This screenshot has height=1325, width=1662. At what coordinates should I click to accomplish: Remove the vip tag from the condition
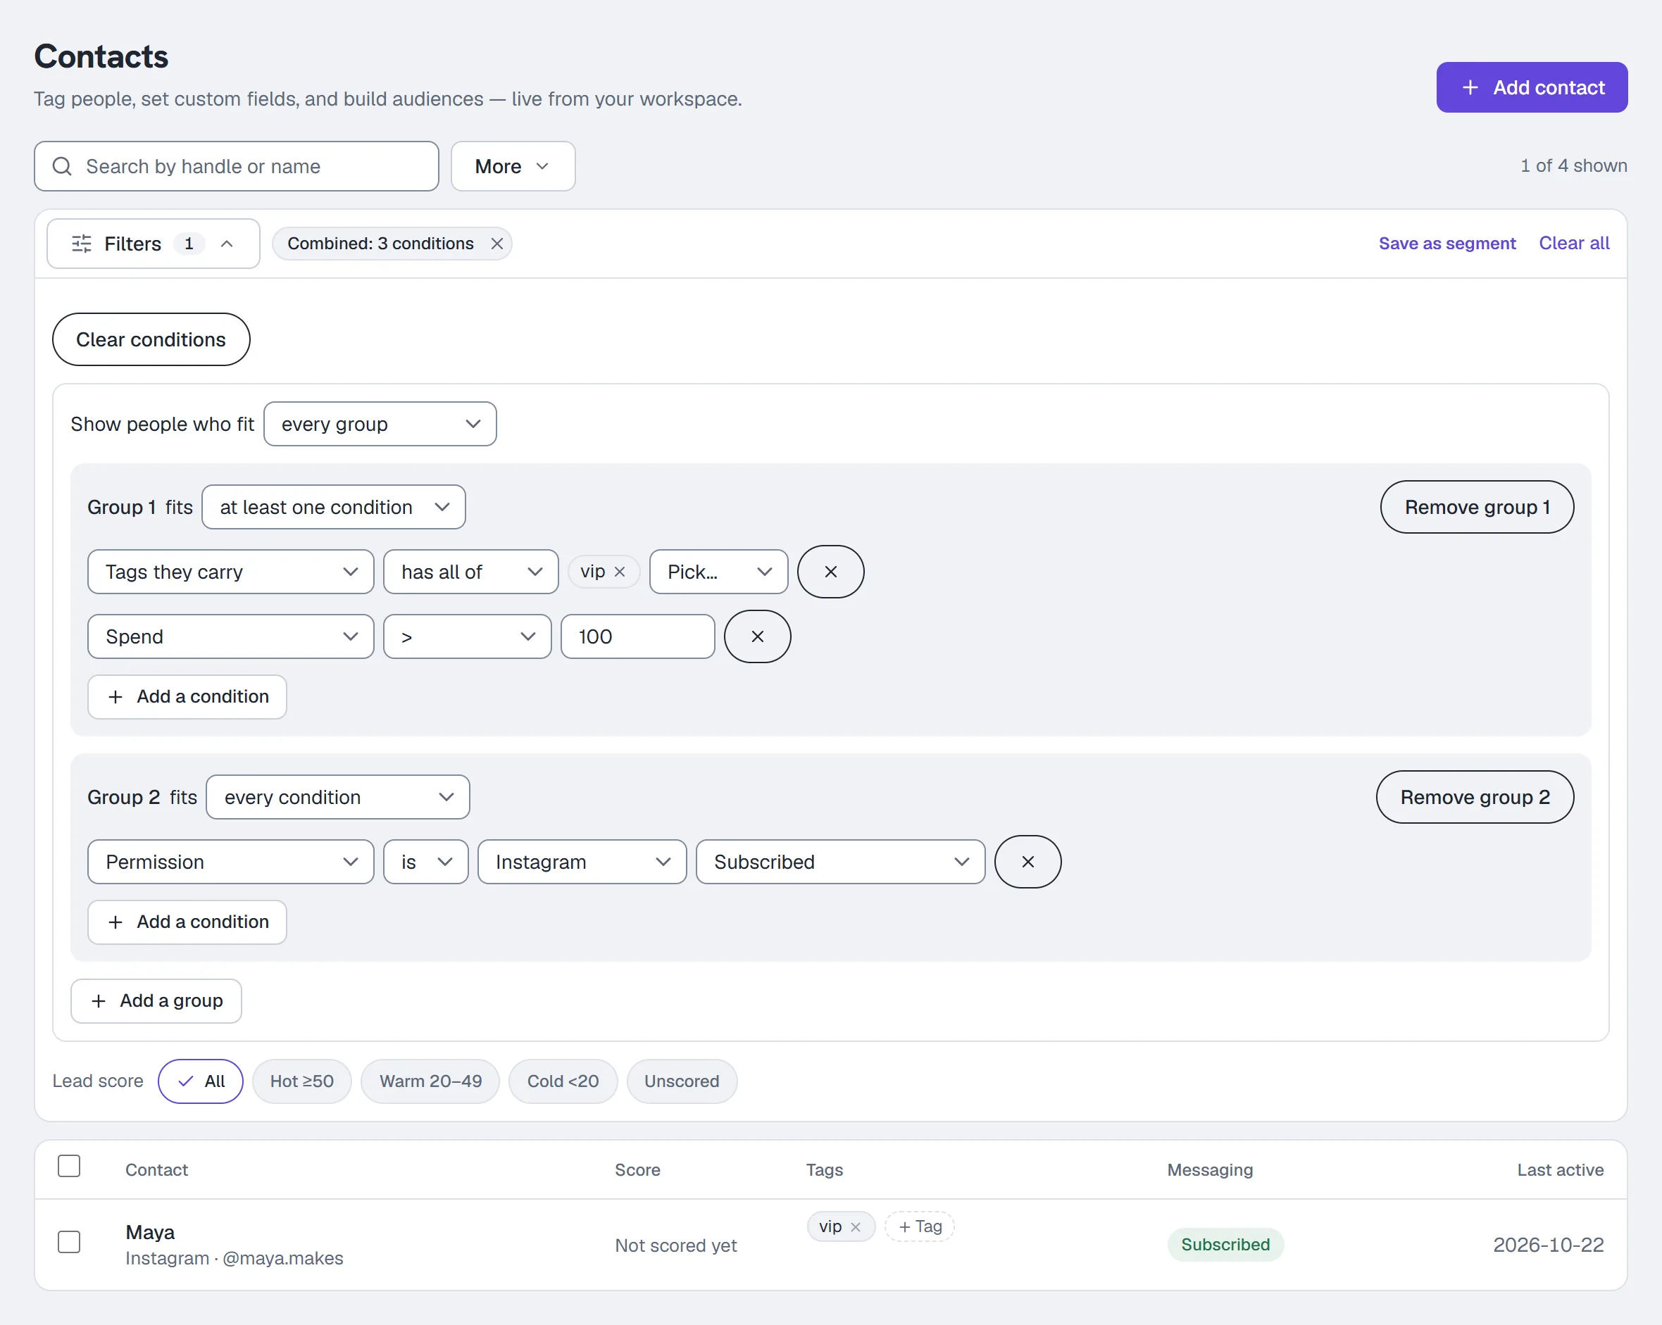click(619, 572)
